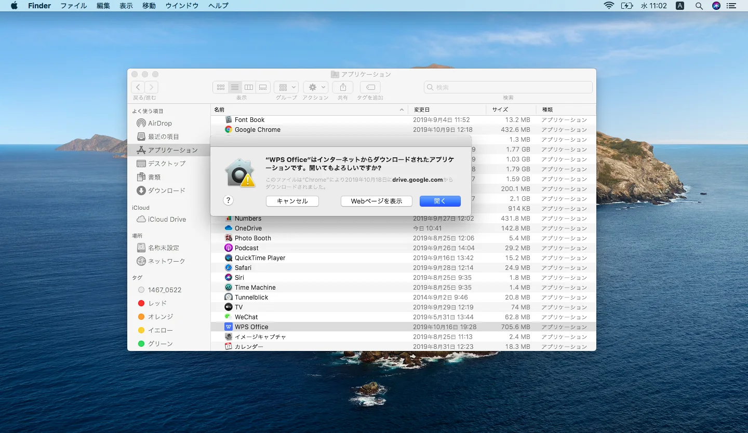Viewport: 748px width, 433px height.
Task: Click the Finder search field
Action: pyautogui.click(x=508, y=87)
